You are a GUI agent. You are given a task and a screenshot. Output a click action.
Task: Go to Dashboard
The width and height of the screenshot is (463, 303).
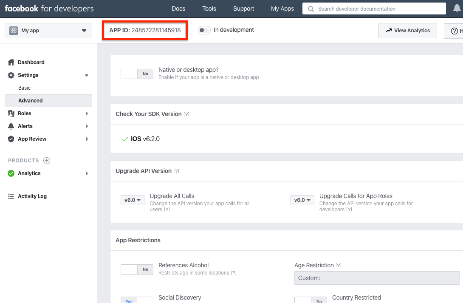click(x=31, y=62)
